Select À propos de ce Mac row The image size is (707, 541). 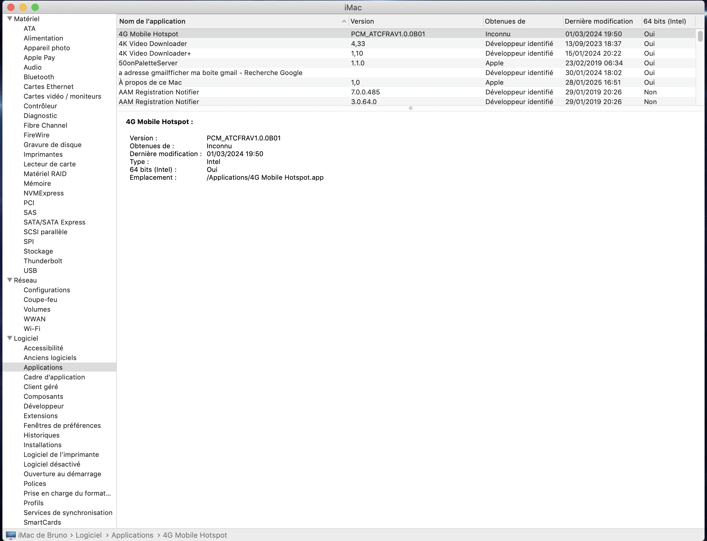[x=406, y=82]
